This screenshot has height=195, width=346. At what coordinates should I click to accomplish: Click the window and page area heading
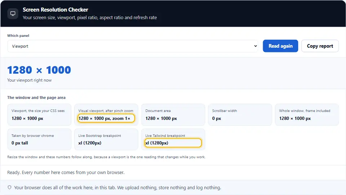click(36, 97)
